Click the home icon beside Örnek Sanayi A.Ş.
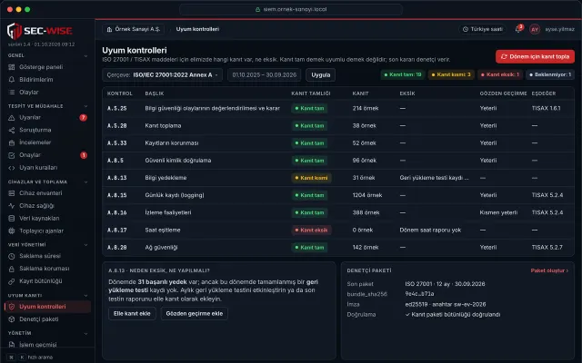This screenshot has height=363, width=582. (x=109, y=29)
